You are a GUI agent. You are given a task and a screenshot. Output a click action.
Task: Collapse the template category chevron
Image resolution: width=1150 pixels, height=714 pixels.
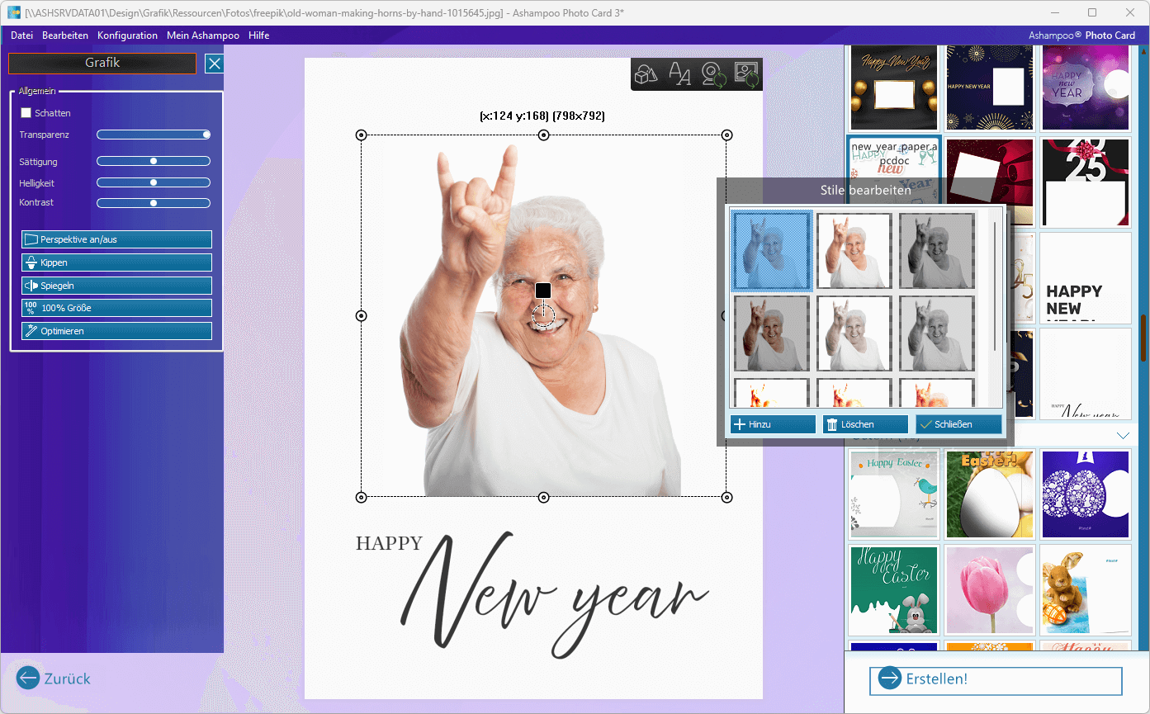(x=1123, y=435)
